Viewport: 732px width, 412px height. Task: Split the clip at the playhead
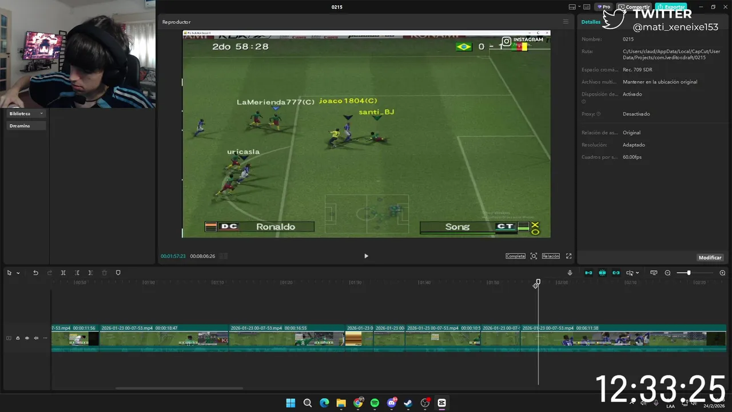(63, 273)
